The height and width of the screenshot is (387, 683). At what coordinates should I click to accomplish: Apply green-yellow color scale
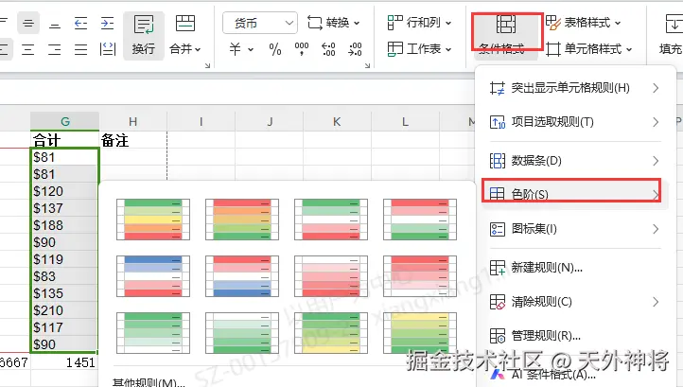(331, 332)
